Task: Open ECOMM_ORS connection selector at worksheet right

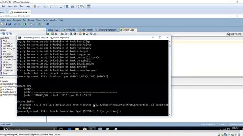Action: pyautogui.click(x=234, y=34)
